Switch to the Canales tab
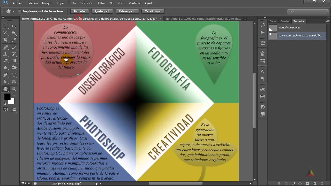Image resolution: width=331 pixels, height=186 pixels. (285, 21)
